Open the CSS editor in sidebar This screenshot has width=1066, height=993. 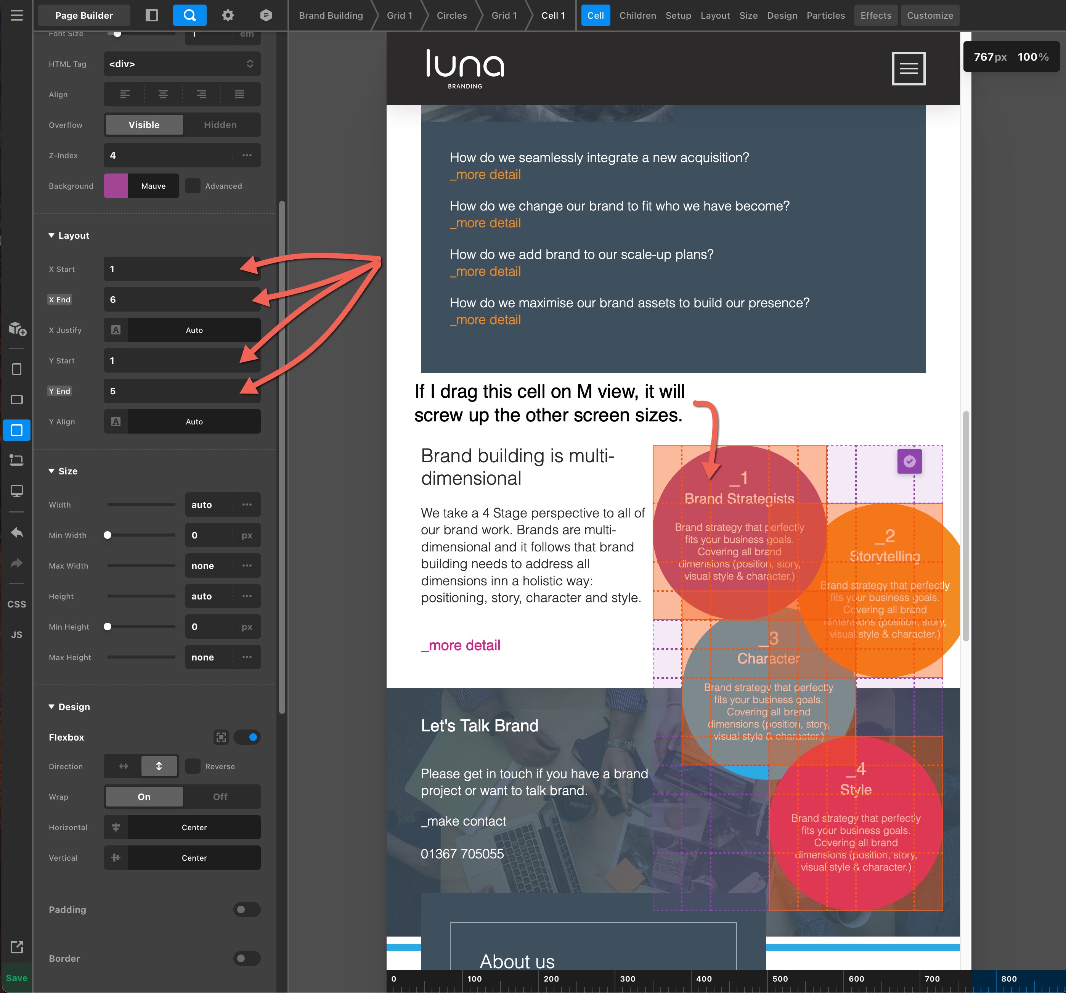(x=17, y=604)
